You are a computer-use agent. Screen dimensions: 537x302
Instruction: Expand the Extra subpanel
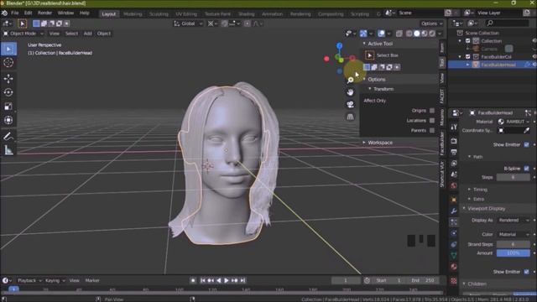coord(478,199)
